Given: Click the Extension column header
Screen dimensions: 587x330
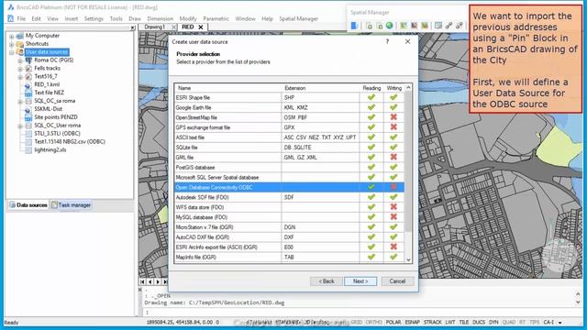Looking at the screenshot, I should pos(320,88).
